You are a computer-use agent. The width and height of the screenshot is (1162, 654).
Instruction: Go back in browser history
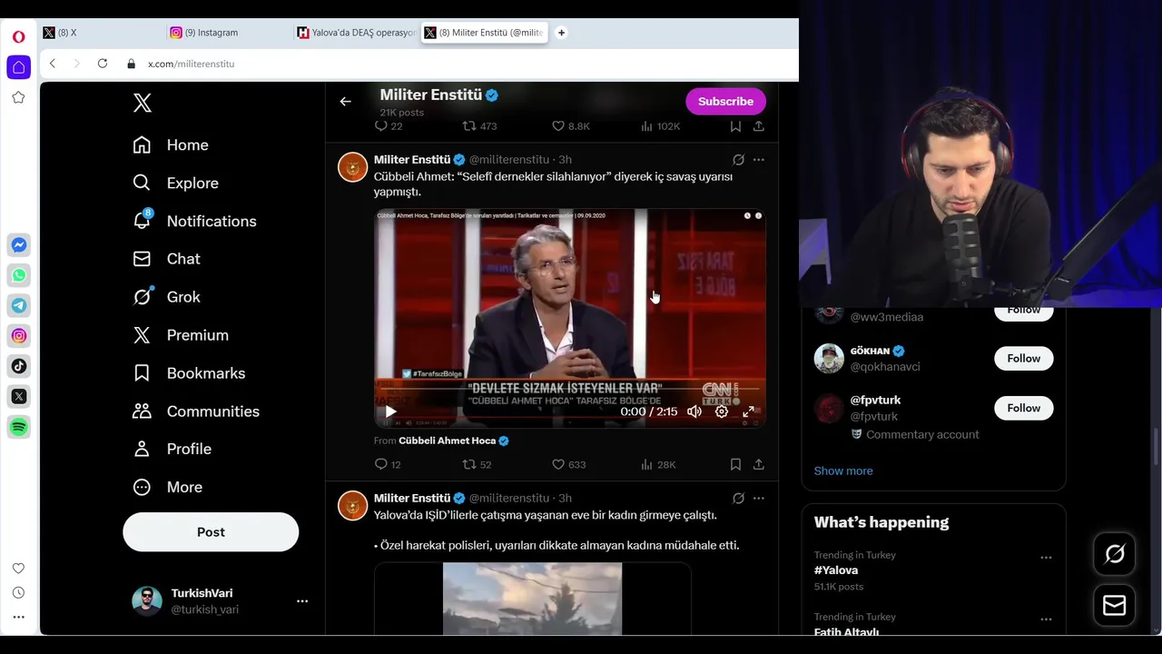point(53,64)
